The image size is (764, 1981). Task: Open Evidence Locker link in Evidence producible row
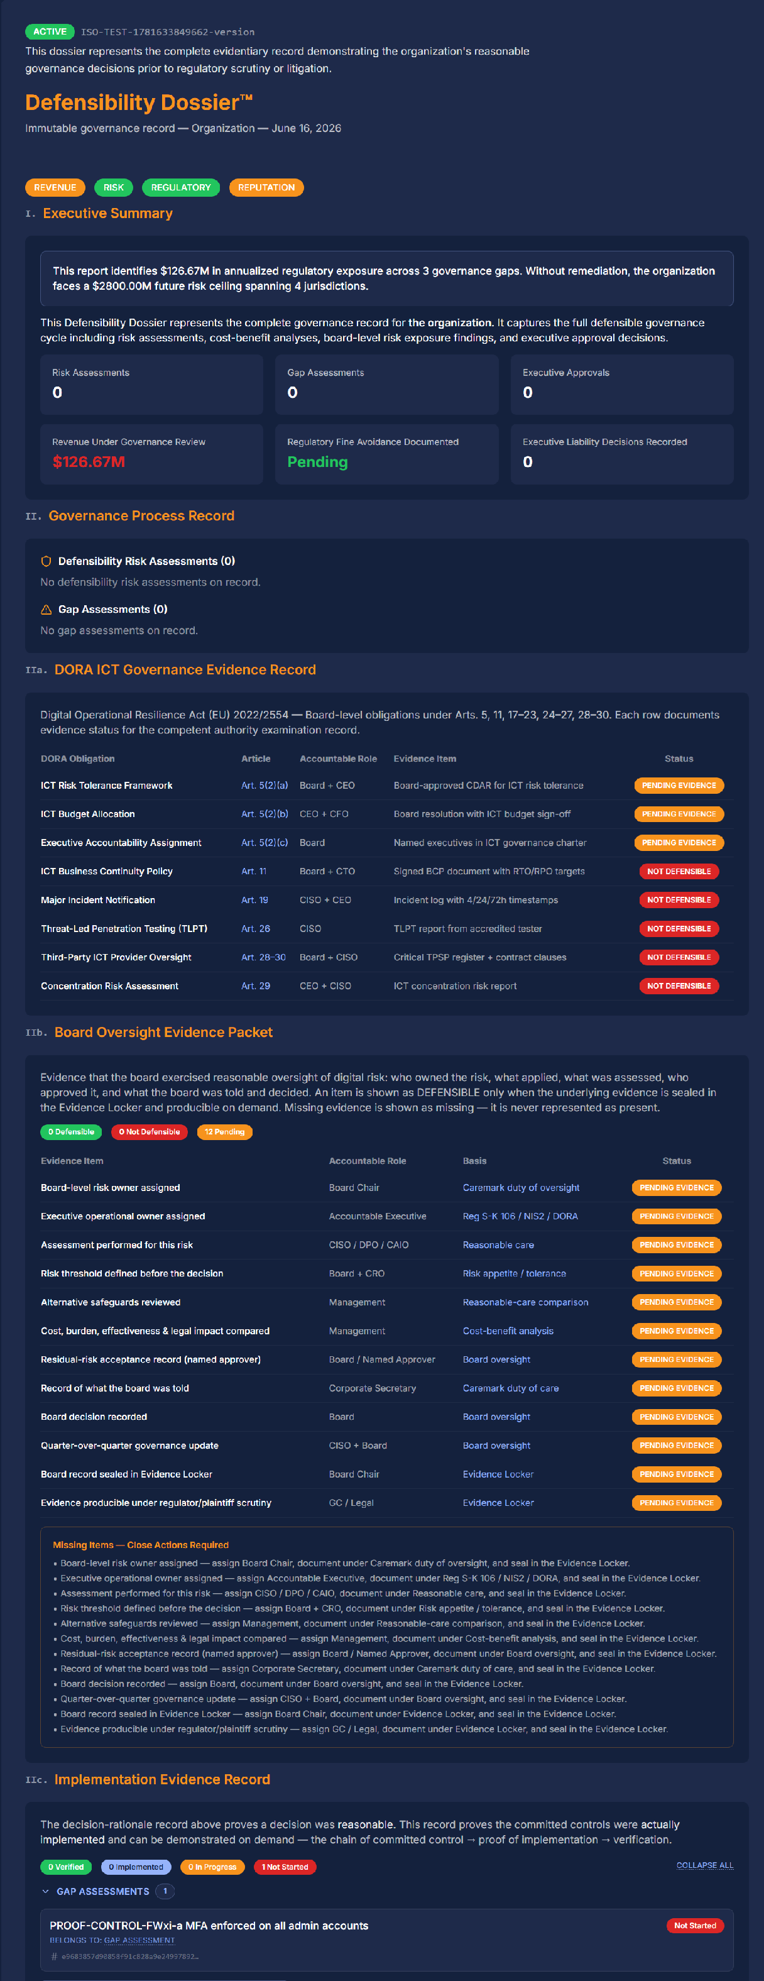pos(498,1503)
